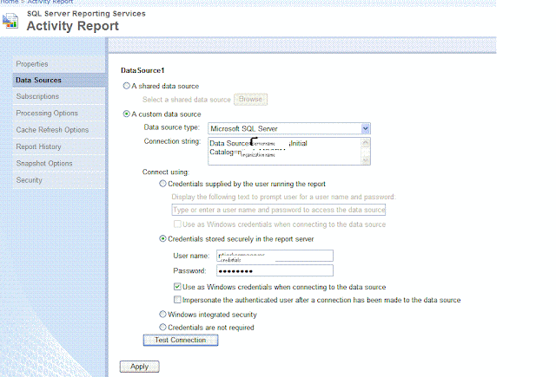This screenshot has height=377, width=556.
Task: Click the Password input field
Action: coord(275,270)
